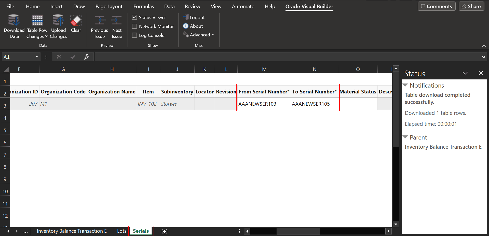Click the vertical scrollbar up arrow

[x=396, y=68]
